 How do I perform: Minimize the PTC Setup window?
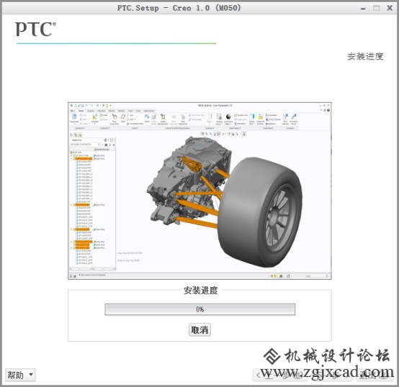point(363,9)
